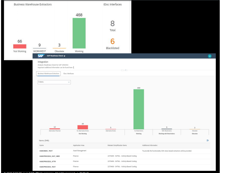Select the gray With Restrictions bar
Screen dimensions: 236x173
(167, 129)
